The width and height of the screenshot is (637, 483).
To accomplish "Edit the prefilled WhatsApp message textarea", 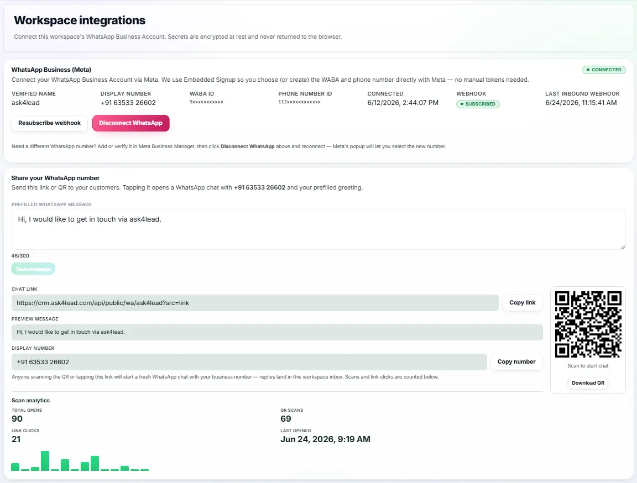I will pos(318,229).
